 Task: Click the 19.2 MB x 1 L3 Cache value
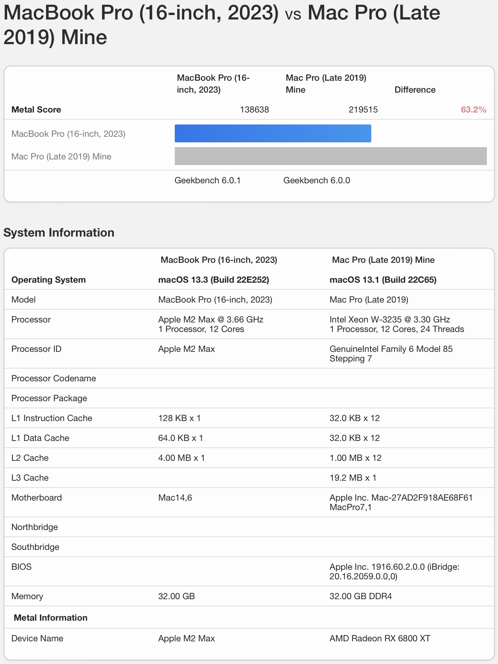click(x=353, y=478)
